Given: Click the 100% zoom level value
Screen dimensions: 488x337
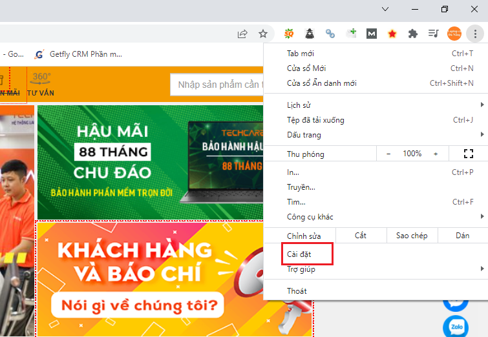Looking at the screenshot, I should tap(412, 154).
